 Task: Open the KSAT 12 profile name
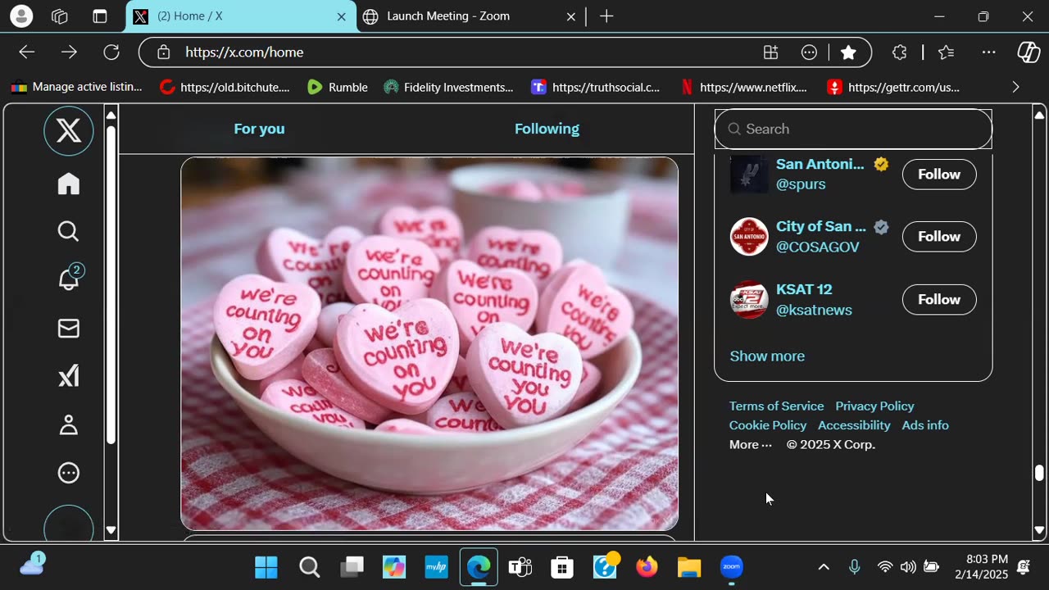point(804,289)
